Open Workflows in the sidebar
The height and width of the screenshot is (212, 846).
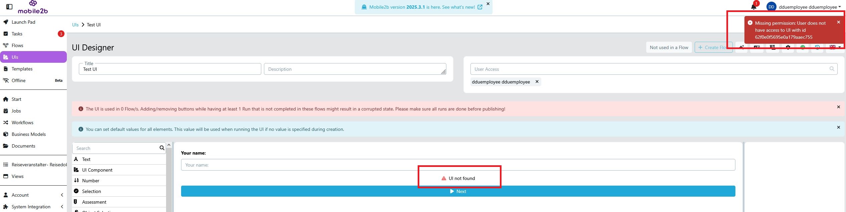(x=33, y=123)
